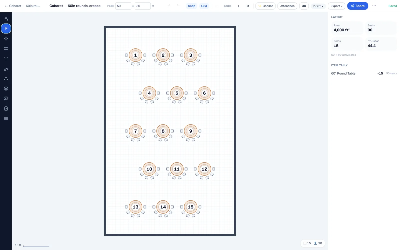Select round table 2
The width and height of the screenshot is (400, 250).
point(163,55)
